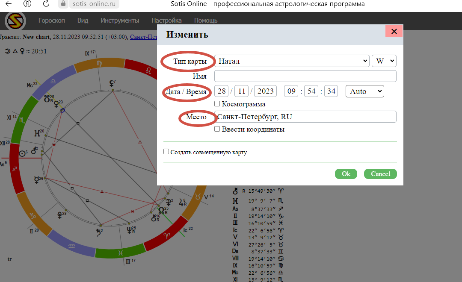Click the Aries sign on the zodiac ring

(167, 235)
